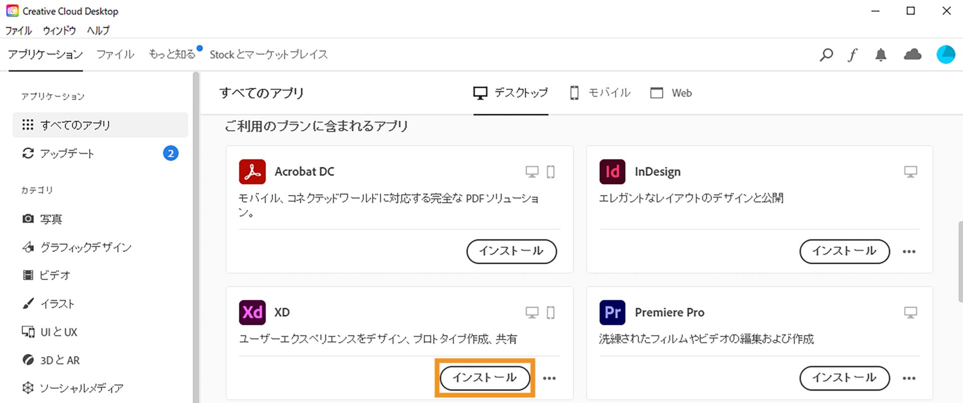Image resolution: width=963 pixels, height=403 pixels.
Task: Open the fonts "f" icon
Action: [853, 55]
